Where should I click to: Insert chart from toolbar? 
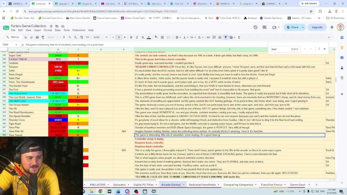(220, 37)
